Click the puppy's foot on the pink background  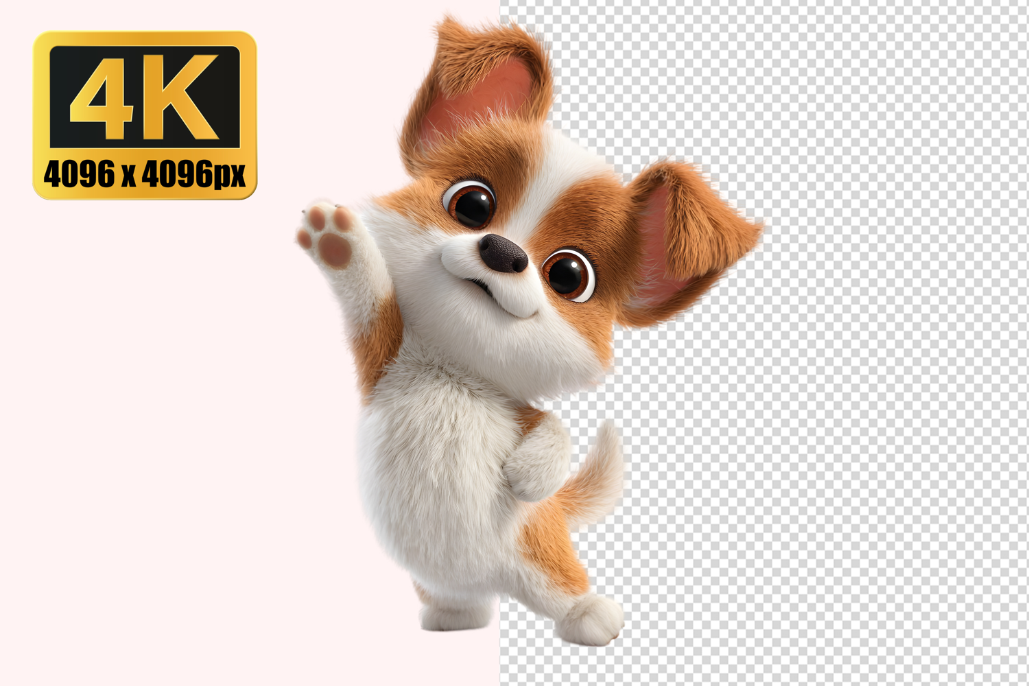[453, 614]
